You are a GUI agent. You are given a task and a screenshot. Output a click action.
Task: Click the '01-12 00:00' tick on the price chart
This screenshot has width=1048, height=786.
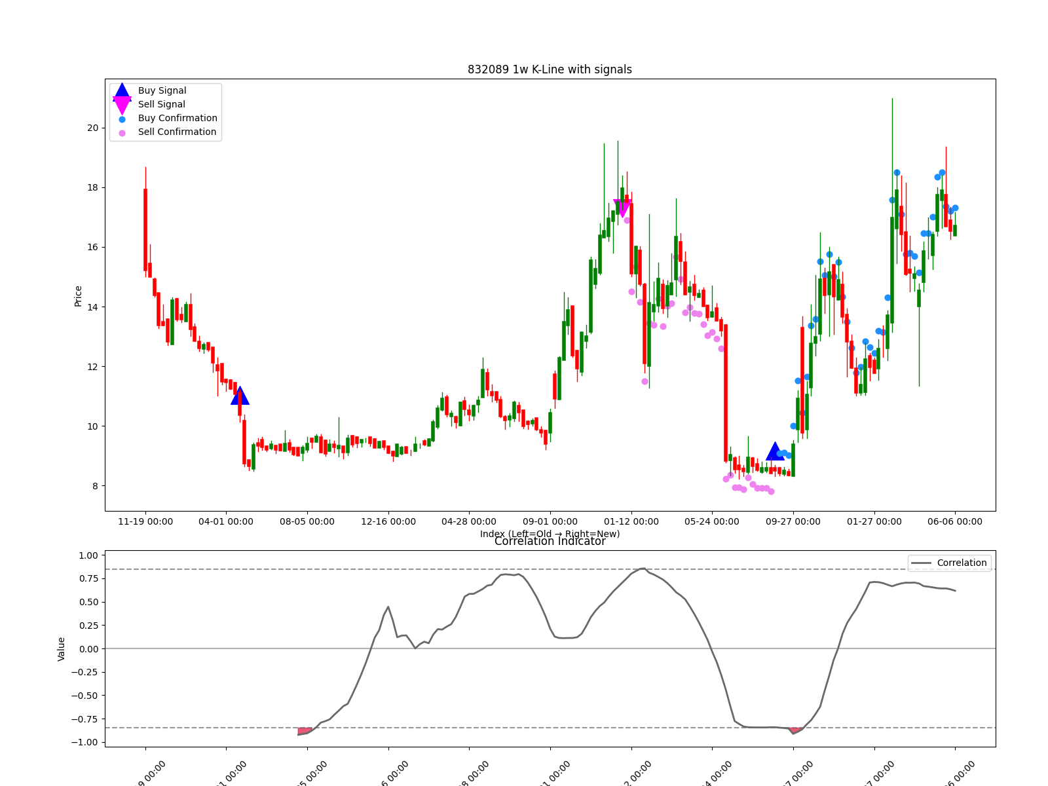click(631, 522)
